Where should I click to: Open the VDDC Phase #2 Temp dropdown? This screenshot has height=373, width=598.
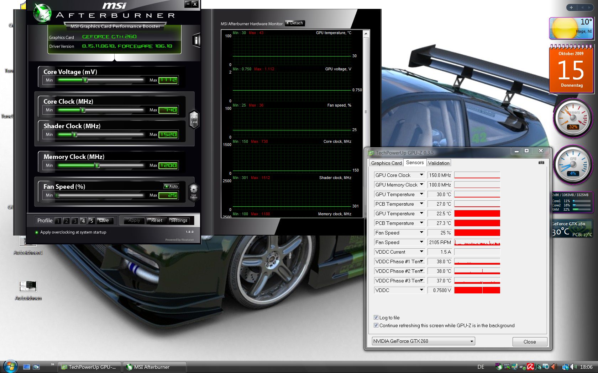pos(421,271)
